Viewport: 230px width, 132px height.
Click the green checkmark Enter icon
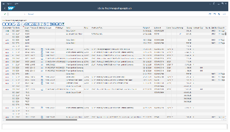5,14
